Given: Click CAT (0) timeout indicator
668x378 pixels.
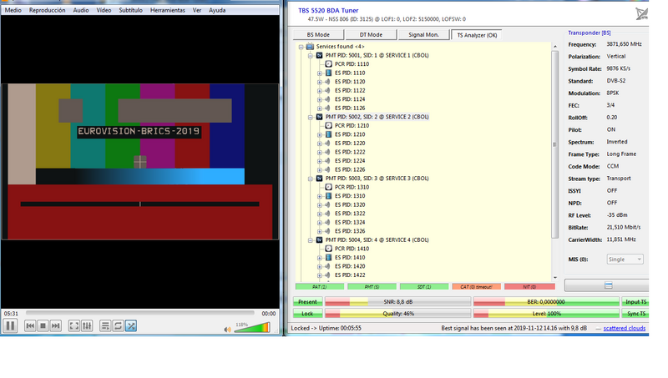Looking at the screenshot, I should [x=476, y=287].
